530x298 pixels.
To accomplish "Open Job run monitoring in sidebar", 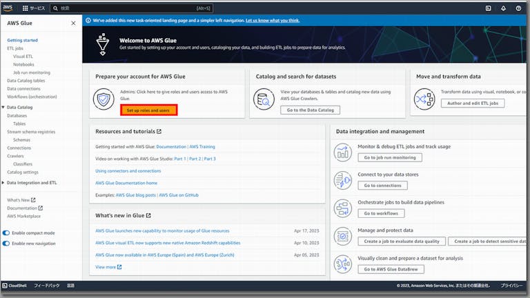I will (x=32, y=72).
